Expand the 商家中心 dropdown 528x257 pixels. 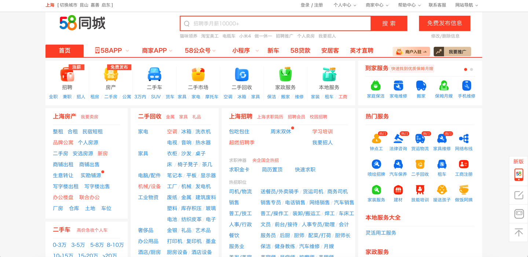[377, 5]
